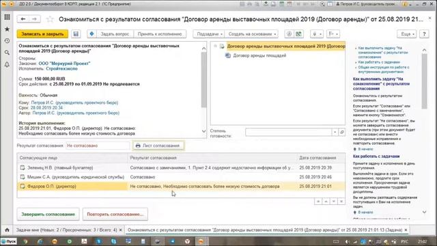Click blue diamond icon before Задать вопрос
Screen dimensions: 437x246
point(91,34)
